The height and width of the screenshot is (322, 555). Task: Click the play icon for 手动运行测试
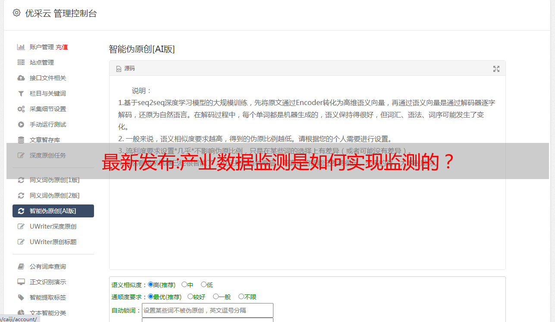(x=21, y=124)
